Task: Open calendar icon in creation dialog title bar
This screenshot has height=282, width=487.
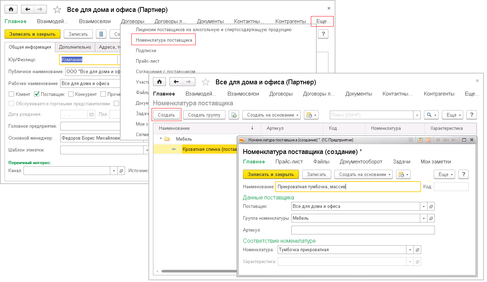Action: 428,140
